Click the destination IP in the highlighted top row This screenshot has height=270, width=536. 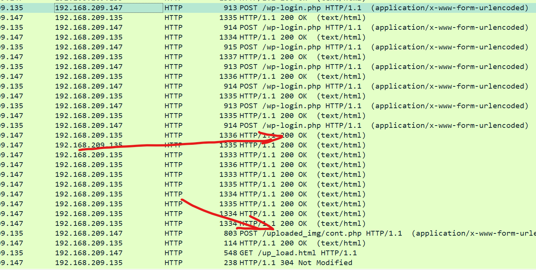(89, 8)
